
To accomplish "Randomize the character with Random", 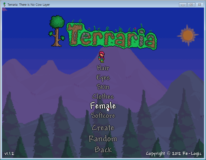I will [103, 139].
